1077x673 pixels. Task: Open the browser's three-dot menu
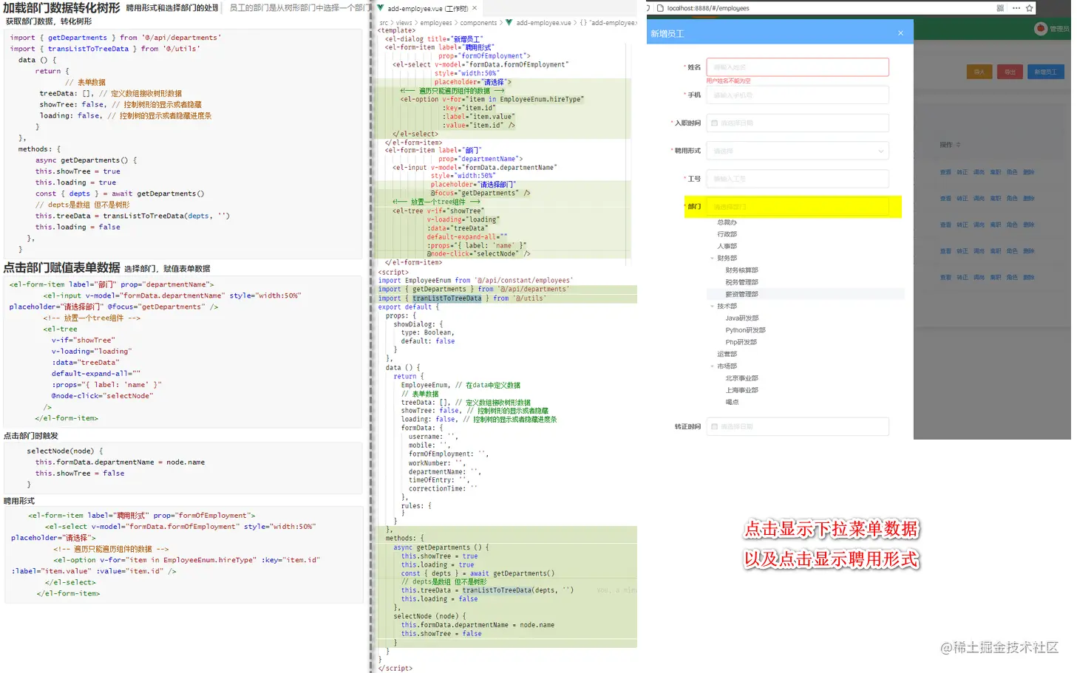[1016, 8]
